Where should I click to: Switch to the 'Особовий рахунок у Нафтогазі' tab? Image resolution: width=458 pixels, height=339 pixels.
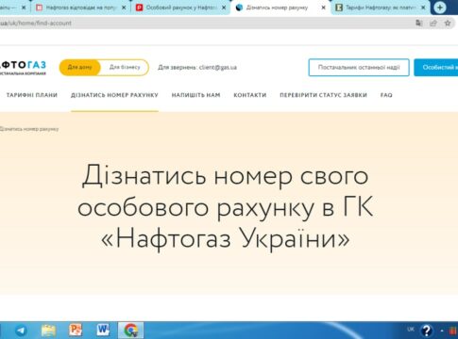(x=181, y=8)
